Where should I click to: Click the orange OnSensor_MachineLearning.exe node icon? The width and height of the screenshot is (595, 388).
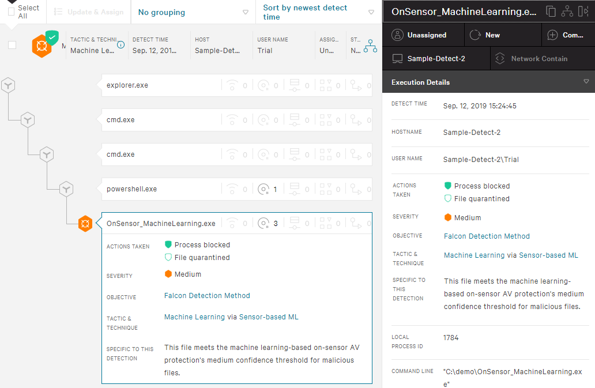pyautogui.click(x=85, y=223)
